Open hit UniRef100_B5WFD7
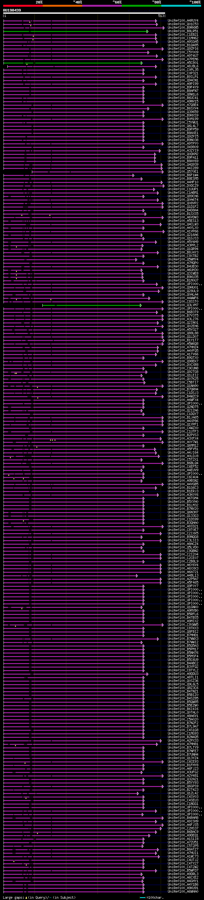Screen dimensions: 204x900 point(183,871)
